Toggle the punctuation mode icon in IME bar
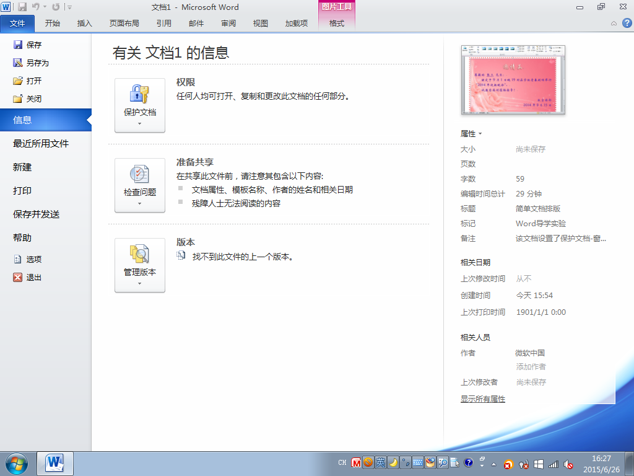The width and height of the screenshot is (634, 476). coord(406,462)
